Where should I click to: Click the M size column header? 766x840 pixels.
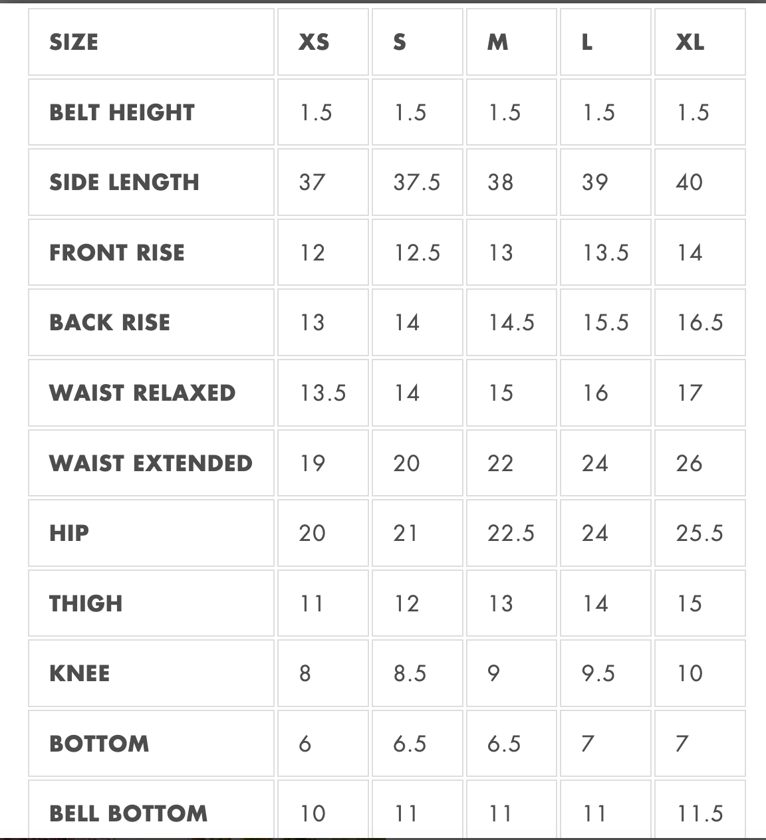(x=497, y=43)
